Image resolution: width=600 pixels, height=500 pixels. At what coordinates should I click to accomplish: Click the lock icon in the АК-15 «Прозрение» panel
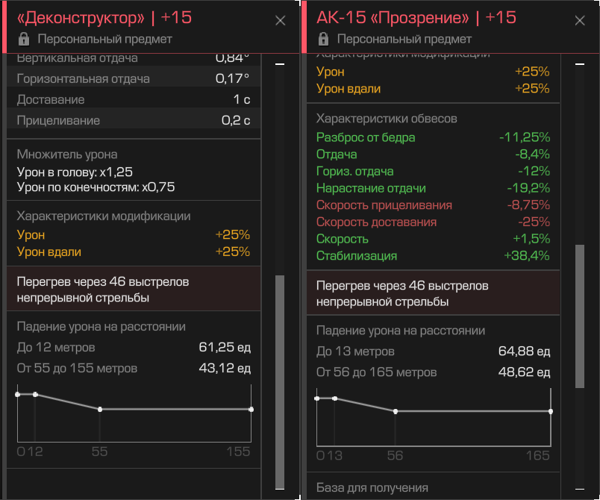coord(322,39)
